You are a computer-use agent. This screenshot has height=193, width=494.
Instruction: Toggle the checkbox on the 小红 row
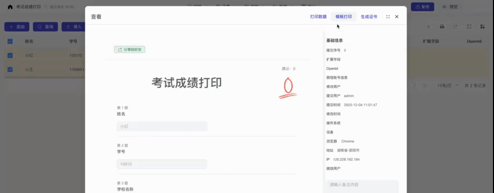(10, 55)
